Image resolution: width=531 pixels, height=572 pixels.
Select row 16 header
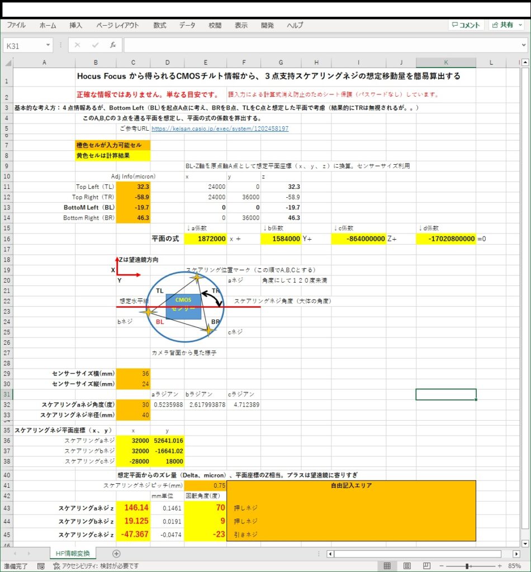pos(7,239)
